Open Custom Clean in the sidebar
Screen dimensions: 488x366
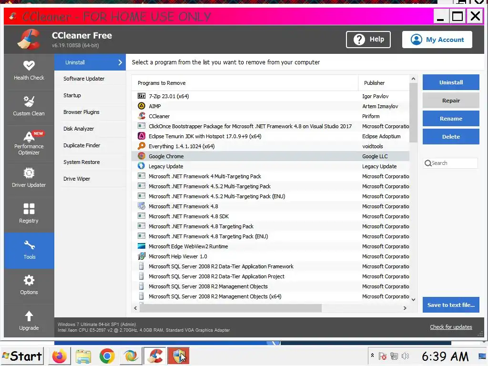29,106
